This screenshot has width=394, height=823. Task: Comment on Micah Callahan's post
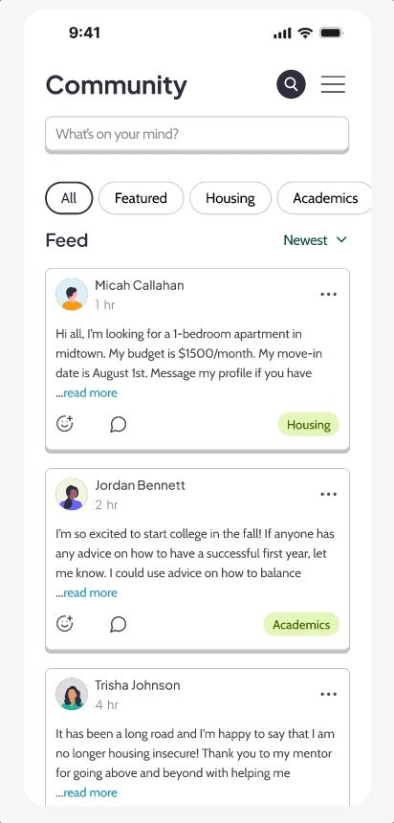tap(118, 424)
